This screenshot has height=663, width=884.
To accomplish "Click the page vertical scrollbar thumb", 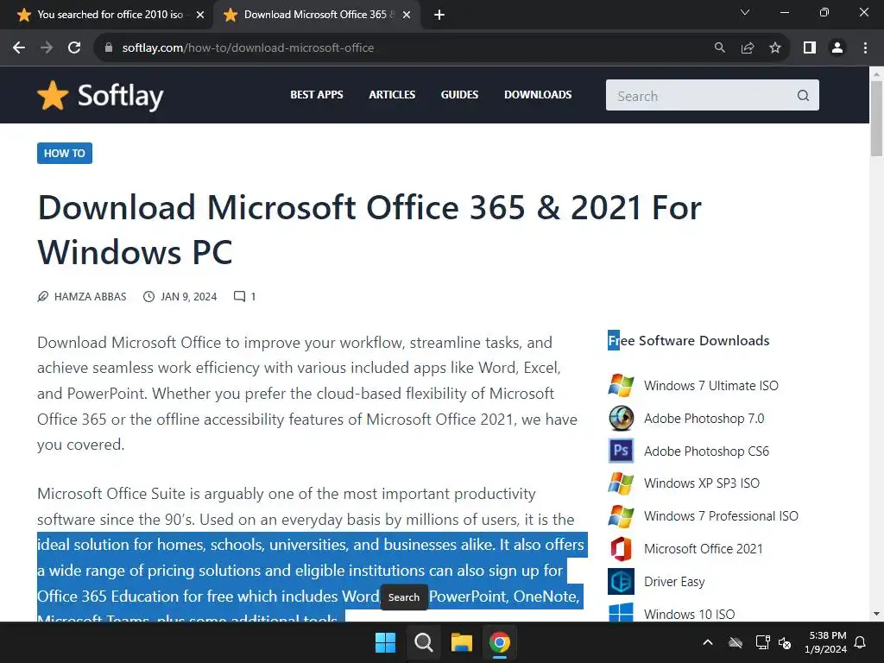I will [x=876, y=118].
